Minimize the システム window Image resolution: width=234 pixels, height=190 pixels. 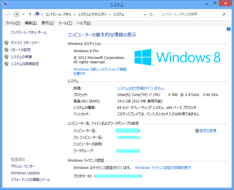click(x=207, y=4)
